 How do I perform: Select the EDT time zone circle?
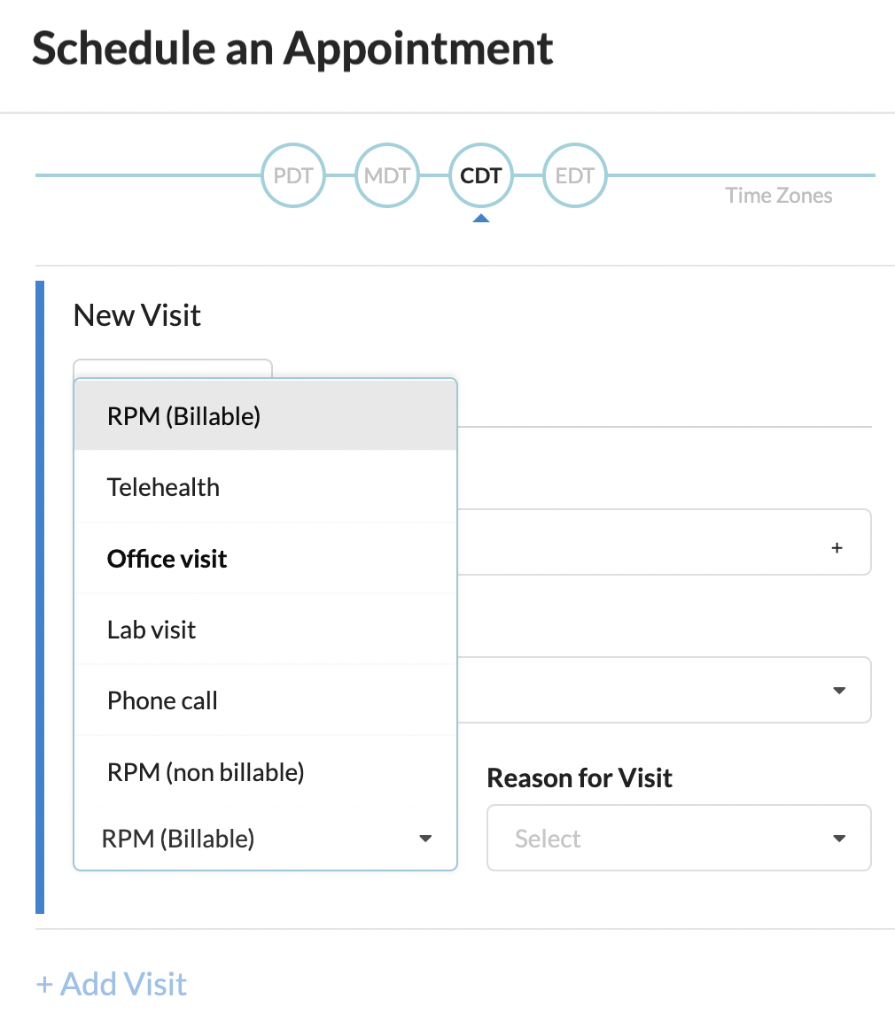574,175
